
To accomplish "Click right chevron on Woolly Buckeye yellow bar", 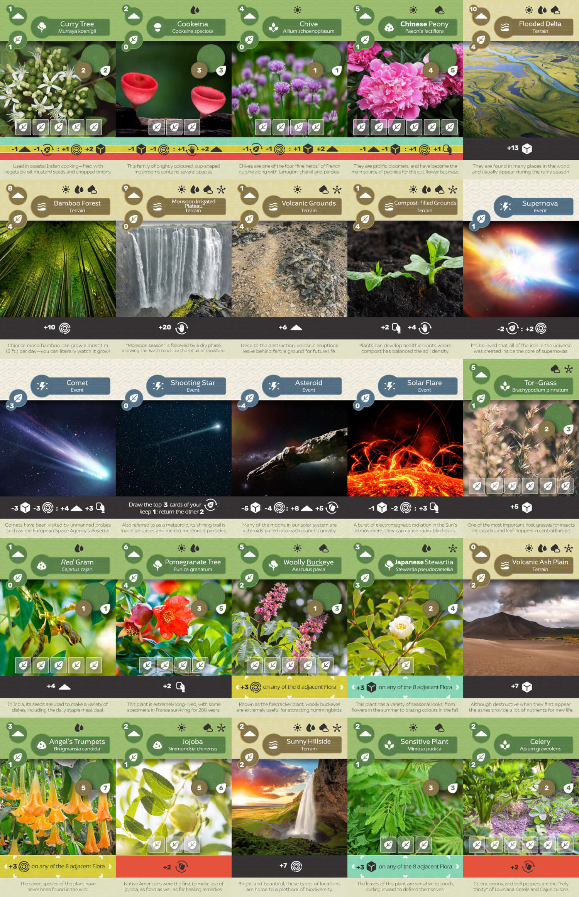I will coord(342,687).
